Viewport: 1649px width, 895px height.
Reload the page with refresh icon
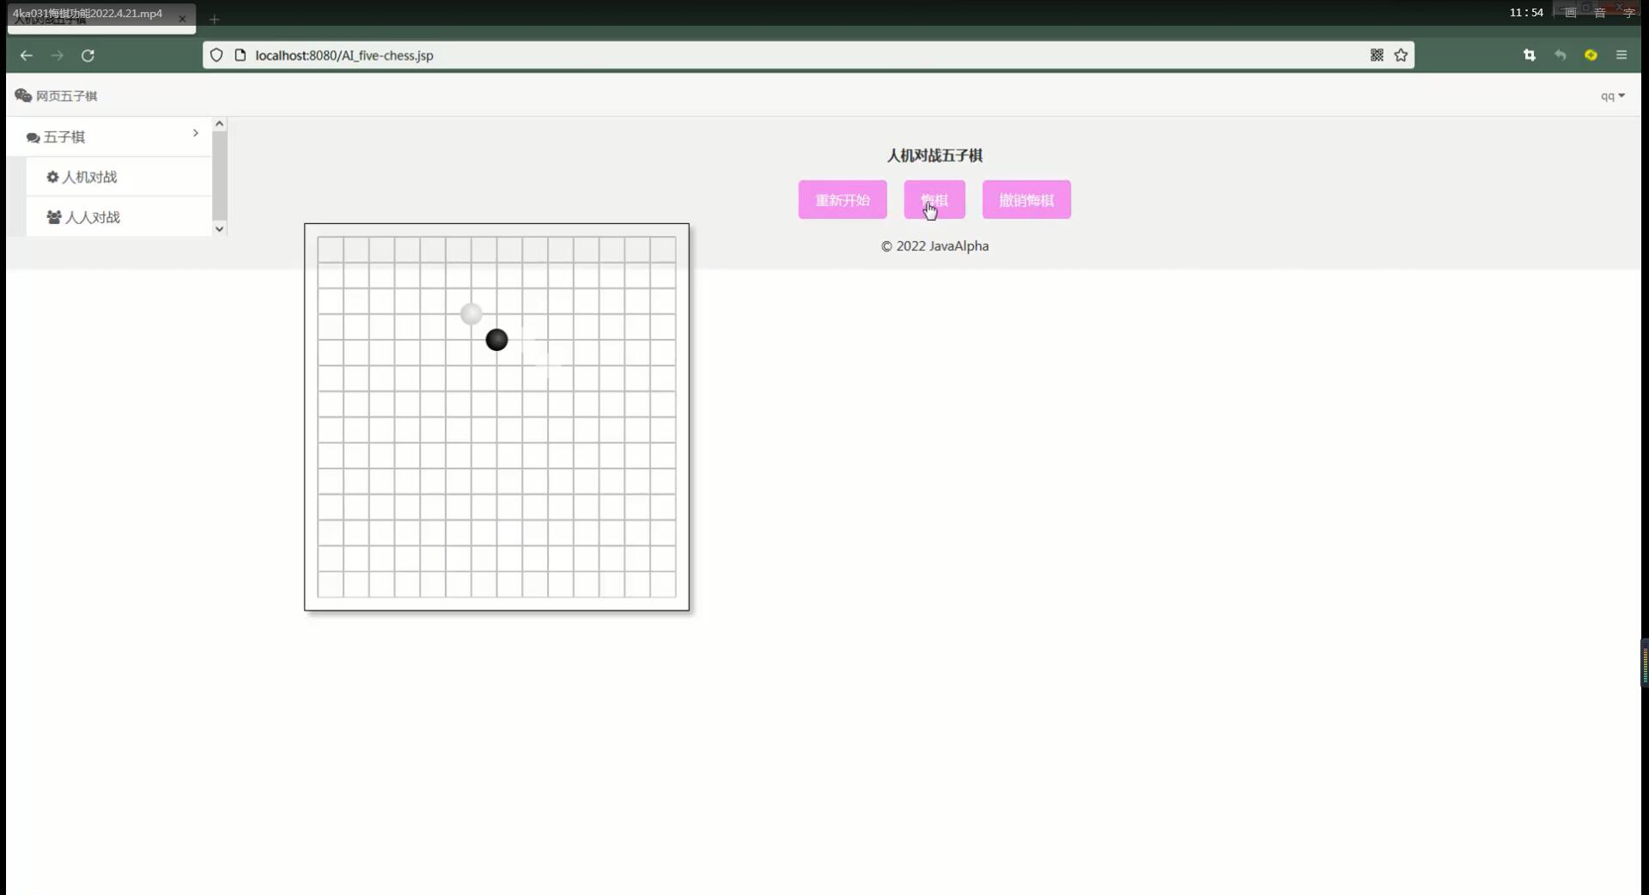click(x=88, y=56)
